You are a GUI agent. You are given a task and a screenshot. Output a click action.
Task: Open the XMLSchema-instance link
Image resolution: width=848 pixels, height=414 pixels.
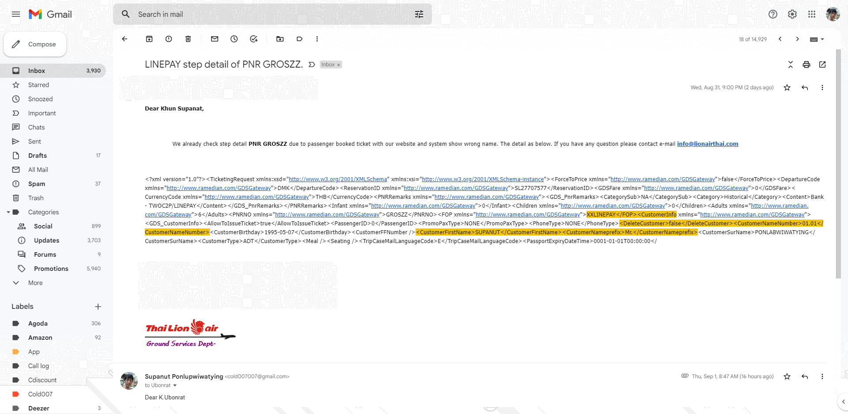(x=483, y=179)
